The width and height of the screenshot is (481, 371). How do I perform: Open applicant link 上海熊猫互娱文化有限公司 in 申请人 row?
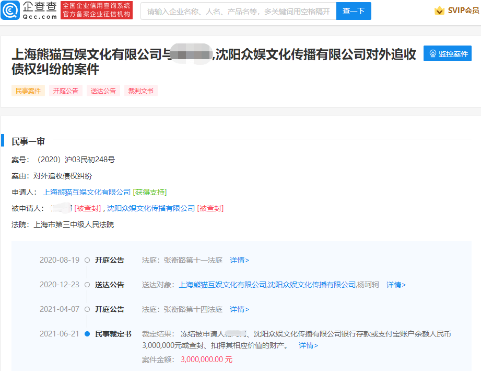[x=87, y=192]
